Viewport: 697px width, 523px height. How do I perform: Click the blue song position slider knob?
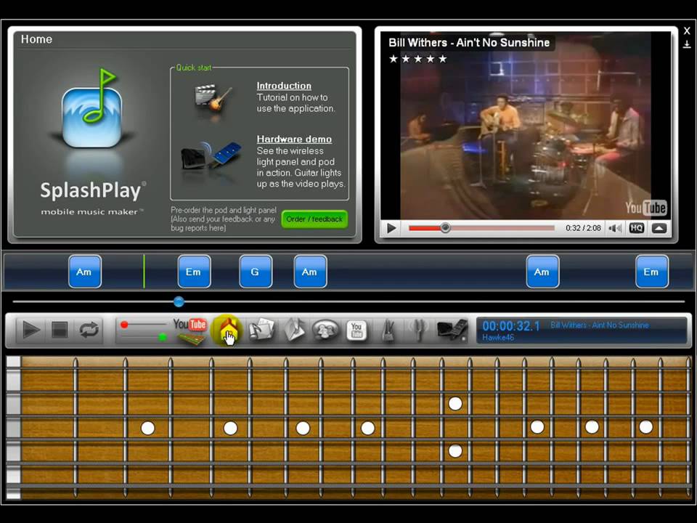[179, 301]
